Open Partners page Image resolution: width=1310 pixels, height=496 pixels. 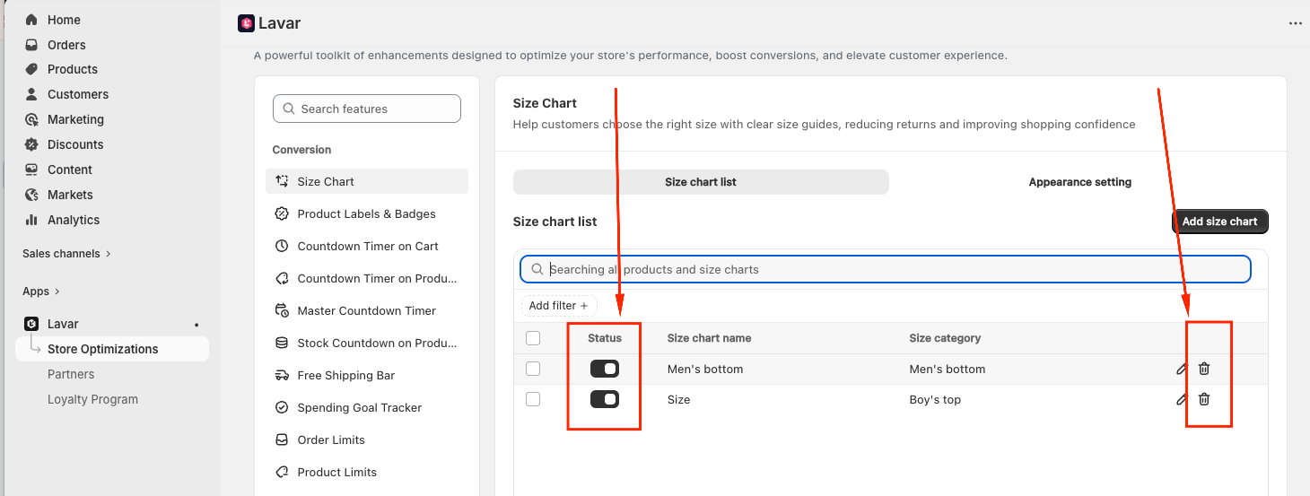pos(71,374)
